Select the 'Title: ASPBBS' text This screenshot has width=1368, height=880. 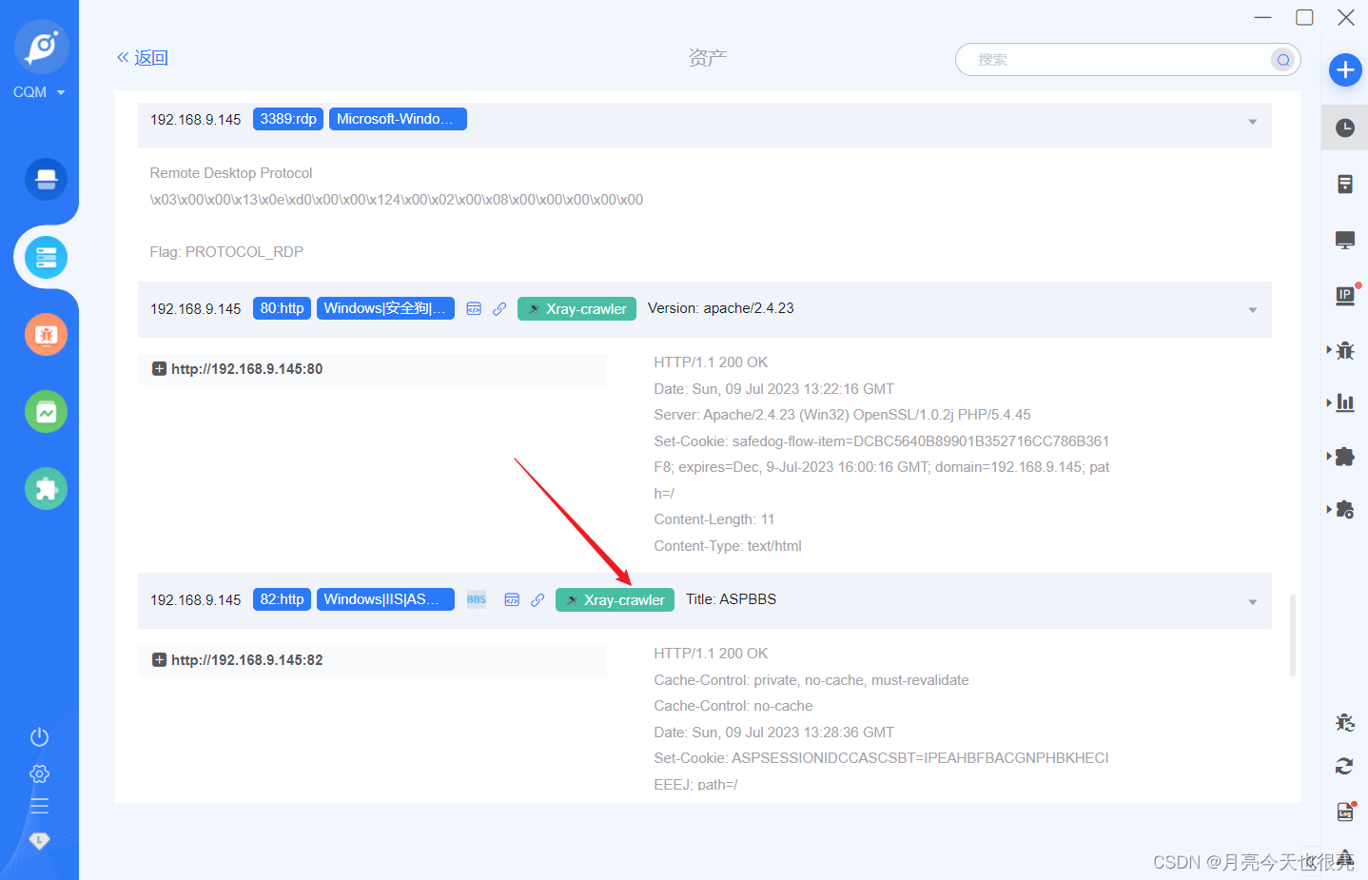731,599
